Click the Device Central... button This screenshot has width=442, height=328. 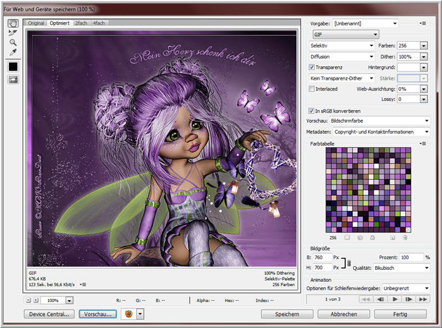49,314
